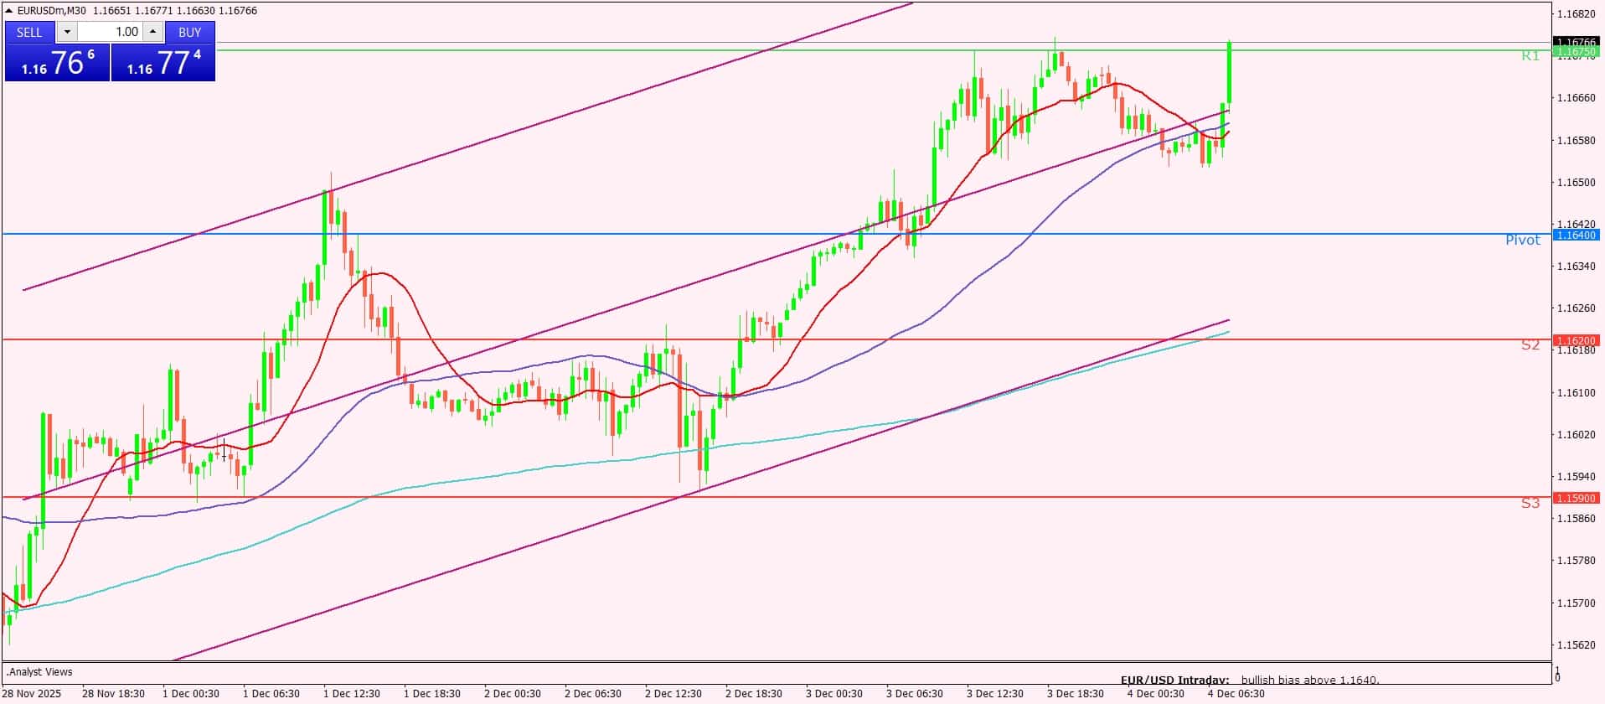The height and width of the screenshot is (704, 1605).
Task: Click the .Analyst Views indicator label
Action: [39, 672]
